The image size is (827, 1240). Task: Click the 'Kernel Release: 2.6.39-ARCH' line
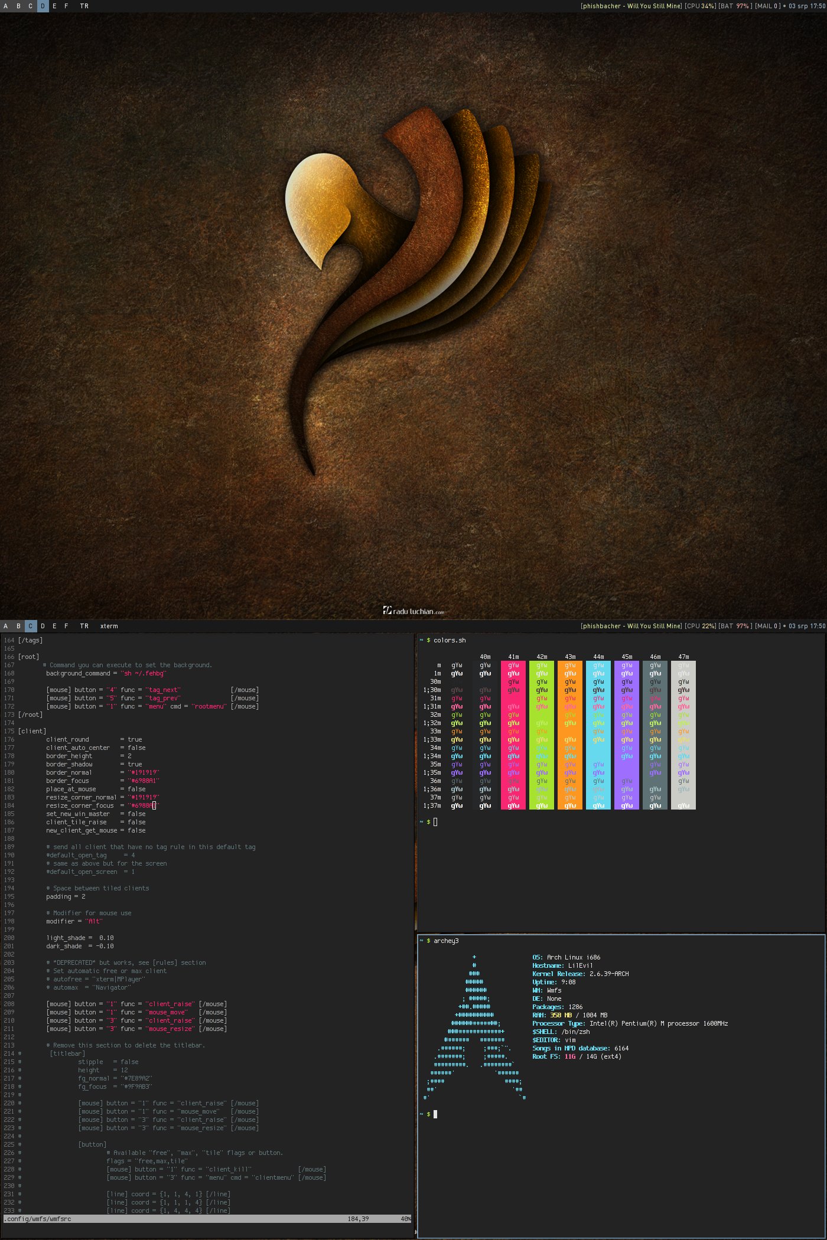(x=581, y=974)
